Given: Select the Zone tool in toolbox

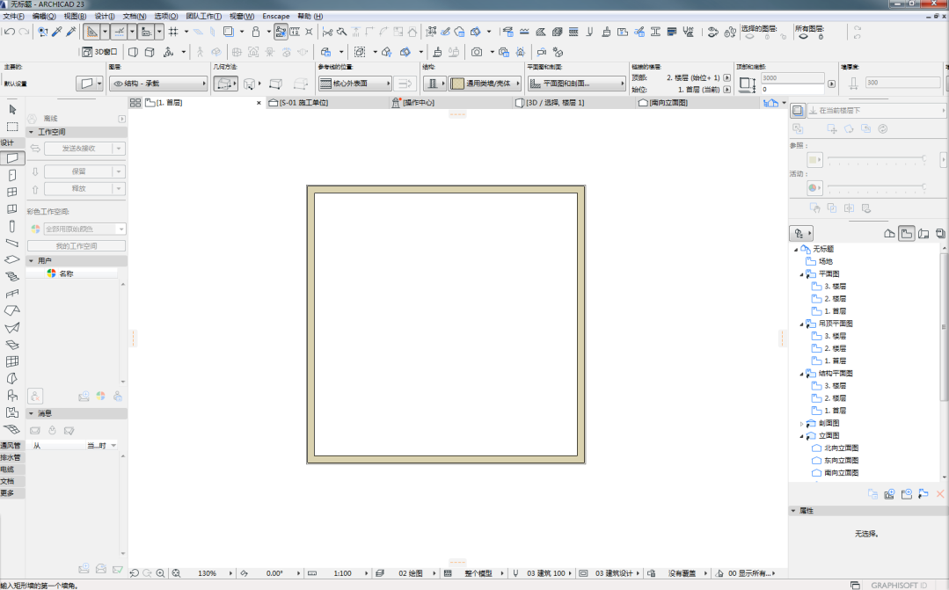Looking at the screenshot, I should [12, 412].
